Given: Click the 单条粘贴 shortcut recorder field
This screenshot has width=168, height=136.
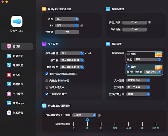Looking at the screenshot, I should click(135, 29).
